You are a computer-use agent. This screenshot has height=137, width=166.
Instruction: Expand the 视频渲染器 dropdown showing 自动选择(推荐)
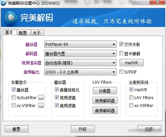tap(80, 63)
